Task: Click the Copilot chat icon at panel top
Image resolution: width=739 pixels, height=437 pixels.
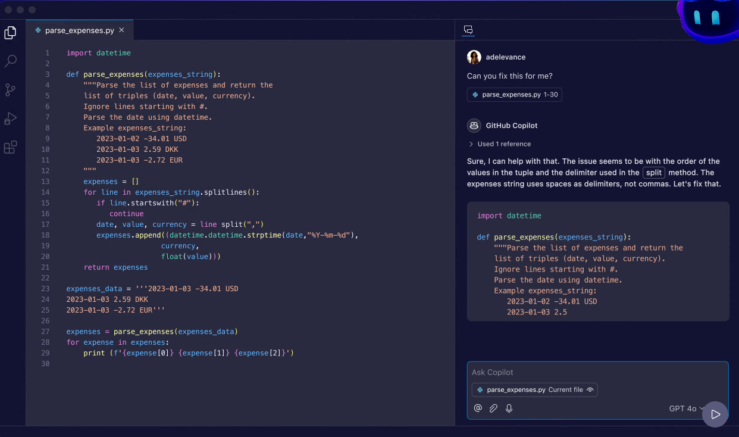Action: pos(468,30)
